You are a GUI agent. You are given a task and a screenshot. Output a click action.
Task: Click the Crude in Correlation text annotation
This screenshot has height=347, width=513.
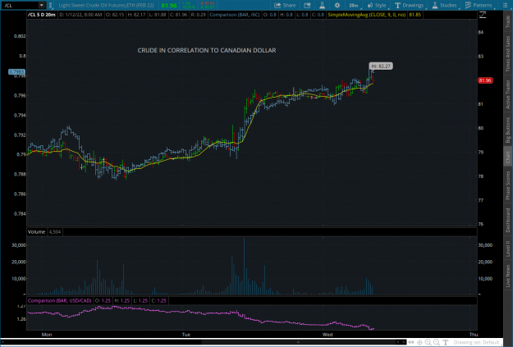(207, 50)
